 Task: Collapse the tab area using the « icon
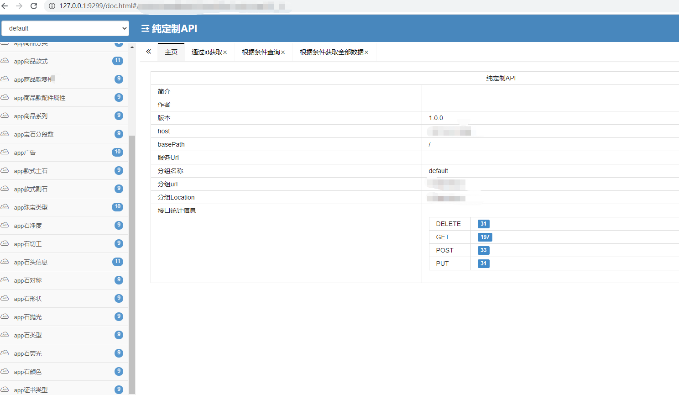(148, 52)
